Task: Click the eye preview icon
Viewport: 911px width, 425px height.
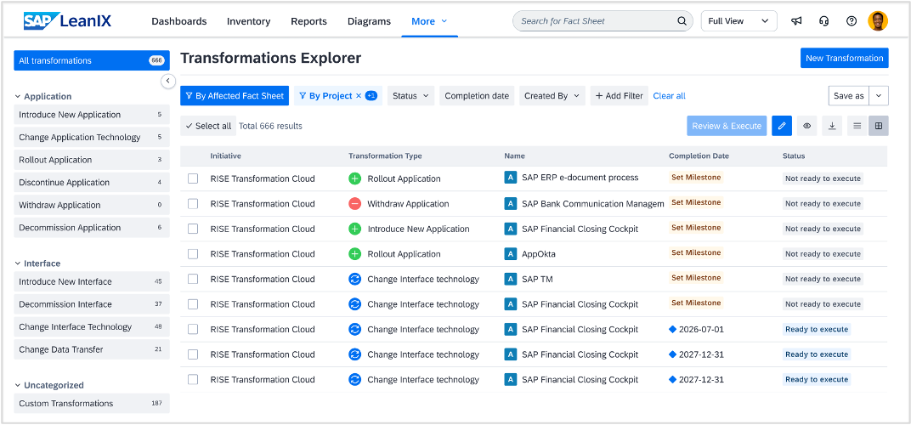Action: tap(807, 126)
